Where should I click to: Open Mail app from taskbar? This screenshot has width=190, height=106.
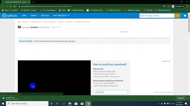tap(82, 103)
